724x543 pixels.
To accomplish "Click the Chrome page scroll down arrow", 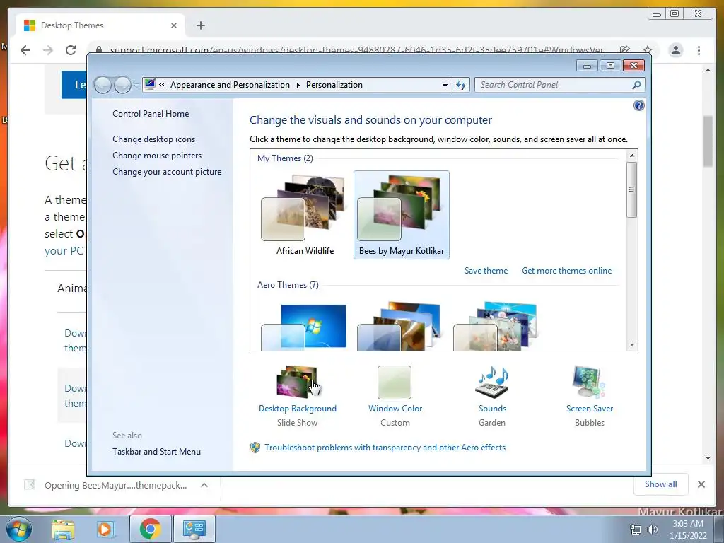I will tap(708, 458).
